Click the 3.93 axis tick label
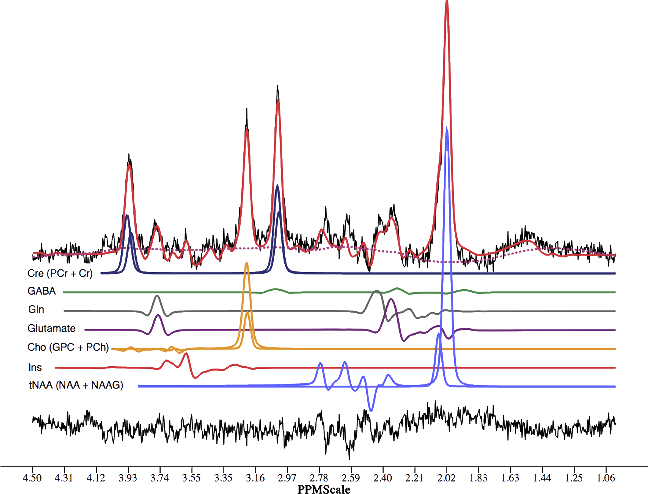This screenshot has width=648, height=494. click(128, 478)
